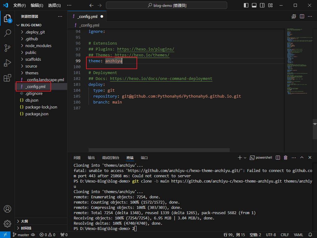Open the Manage gear icon
This screenshot has width=317, height=238.
(7, 224)
